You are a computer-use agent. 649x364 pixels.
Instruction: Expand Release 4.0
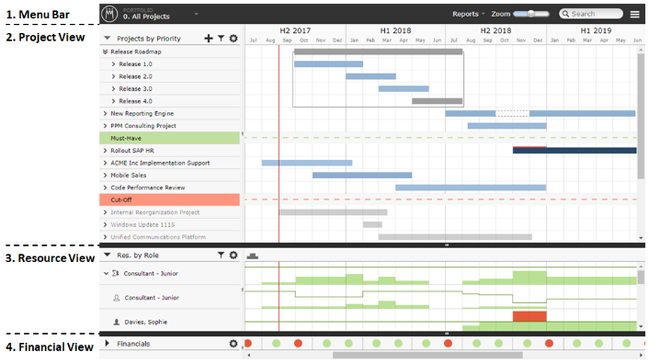[113, 101]
